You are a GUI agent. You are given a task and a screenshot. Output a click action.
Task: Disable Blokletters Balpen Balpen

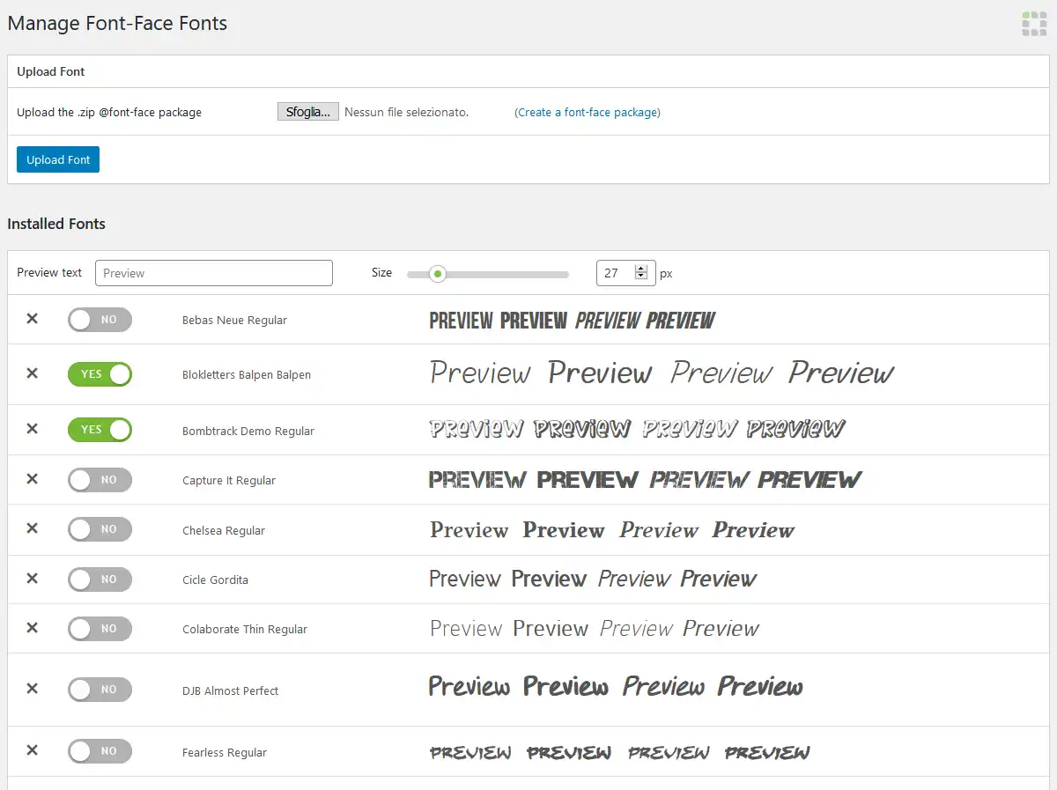click(x=100, y=374)
